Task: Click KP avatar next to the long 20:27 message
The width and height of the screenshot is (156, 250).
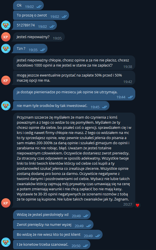Action: tap(6, 203)
